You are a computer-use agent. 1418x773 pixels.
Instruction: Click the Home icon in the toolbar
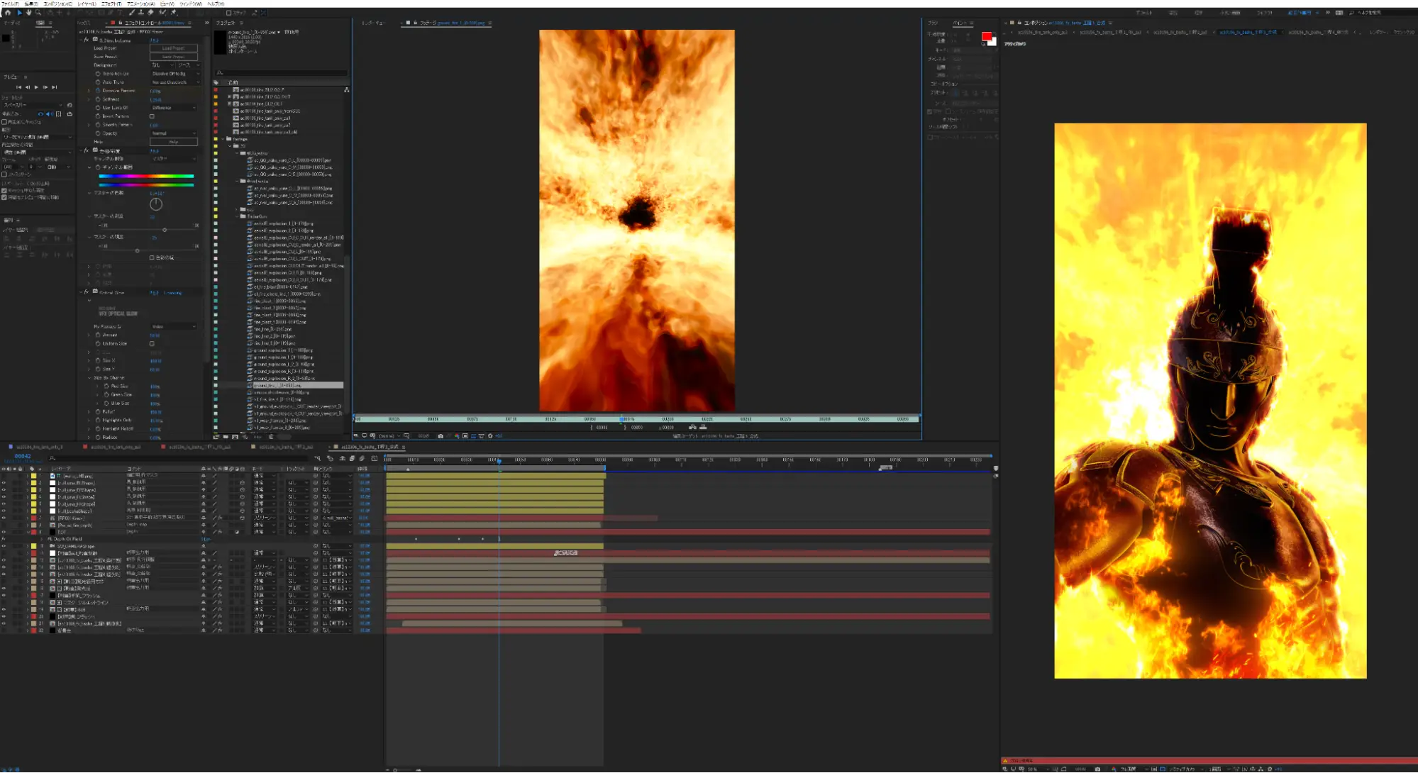pos(8,13)
